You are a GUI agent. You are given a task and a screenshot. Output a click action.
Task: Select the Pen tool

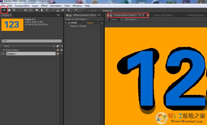[42, 10]
